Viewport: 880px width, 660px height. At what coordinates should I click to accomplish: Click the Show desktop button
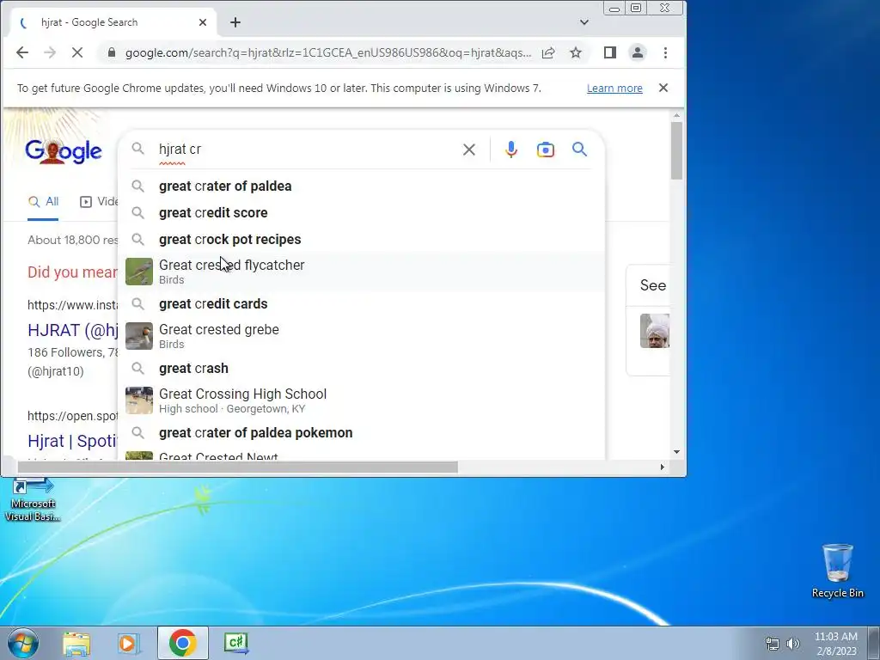click(x=874, y=643)
